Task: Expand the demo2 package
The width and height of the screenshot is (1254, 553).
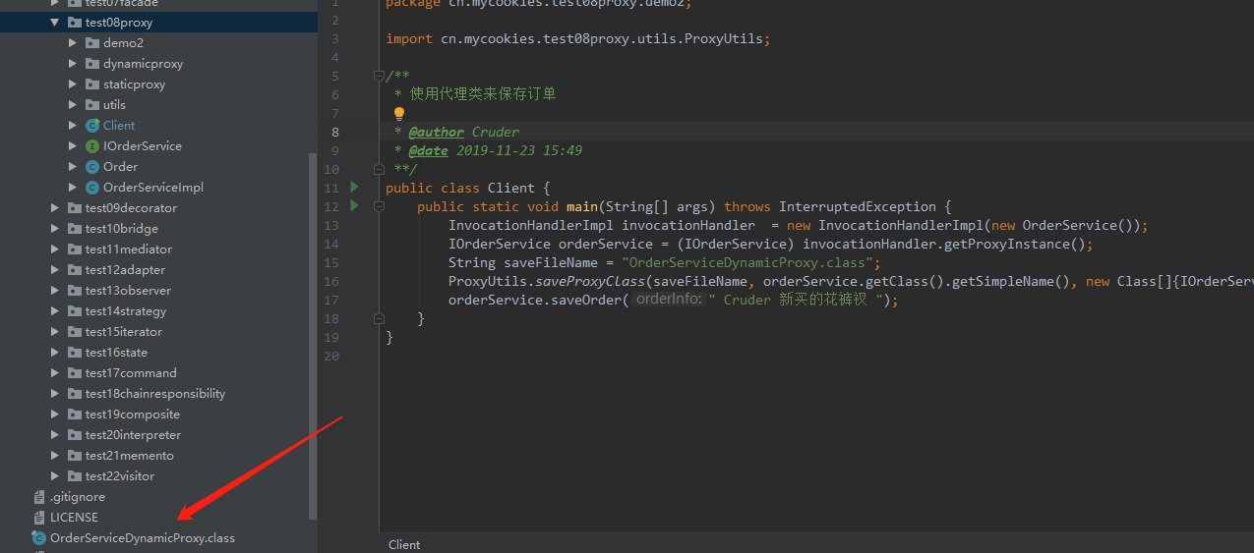Action: pos(73,43)
